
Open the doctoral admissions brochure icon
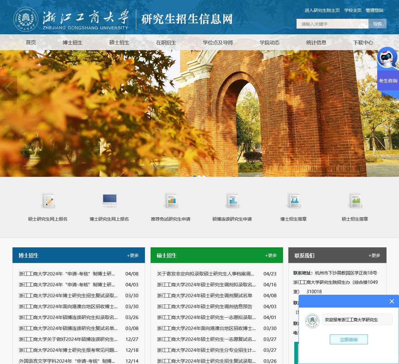click(x=294, y=201)
